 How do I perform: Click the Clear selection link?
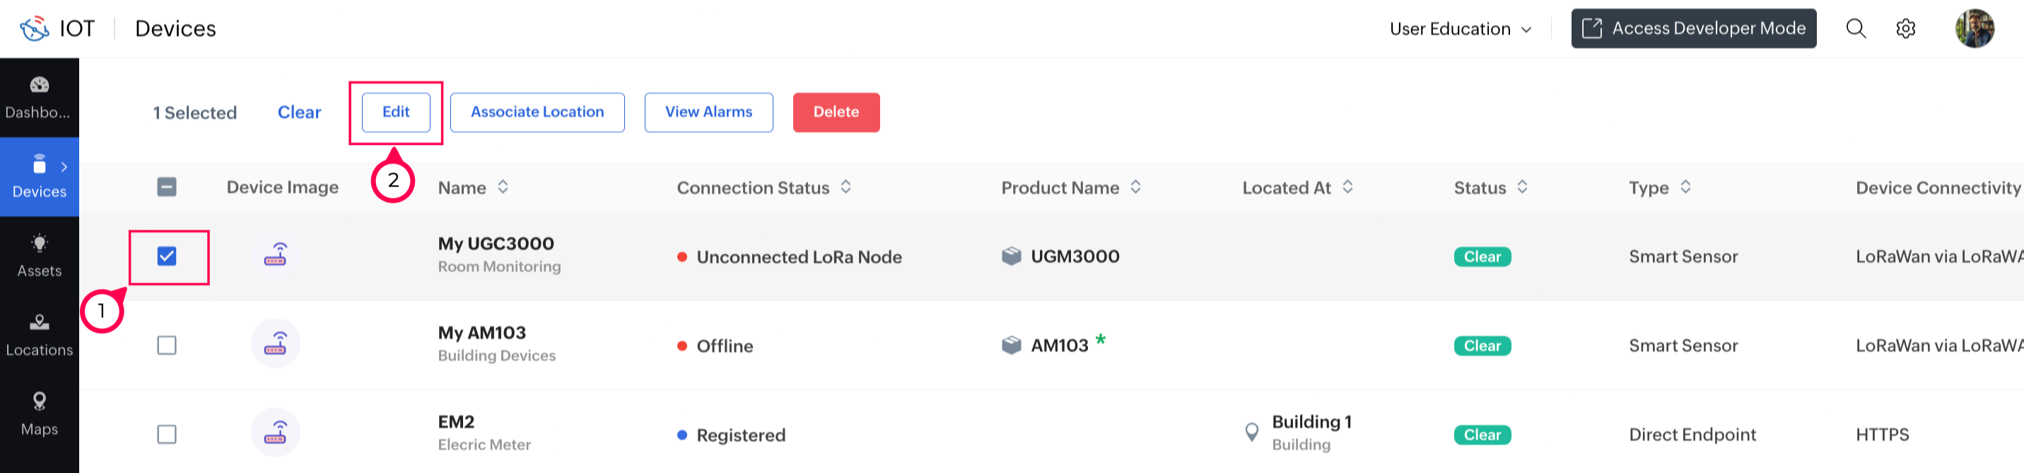(298, 112)
